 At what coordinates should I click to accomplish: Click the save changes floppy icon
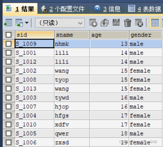116,22
